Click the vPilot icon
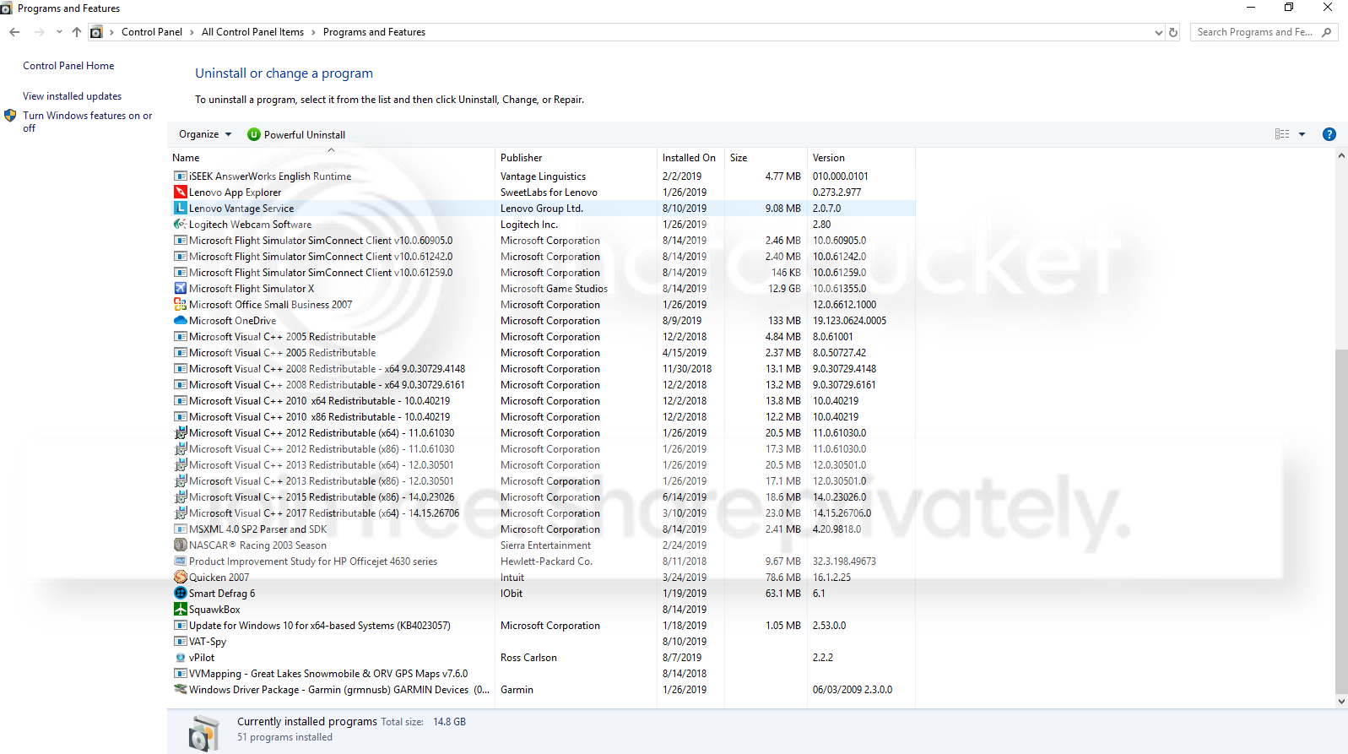Screen dimensions: 1348x754 coord(180,658)
